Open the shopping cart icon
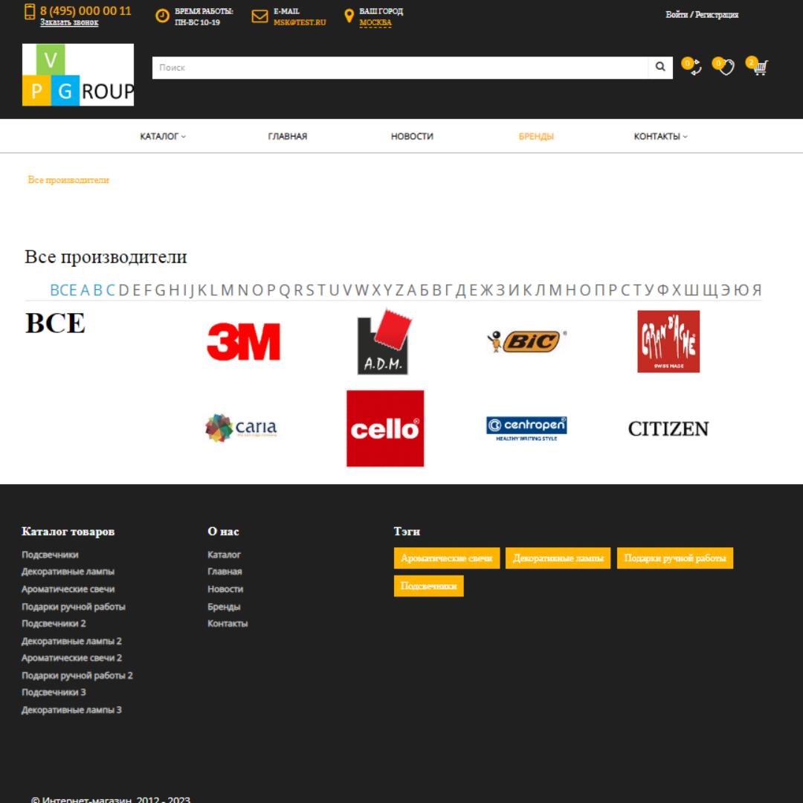 [759, 68]
